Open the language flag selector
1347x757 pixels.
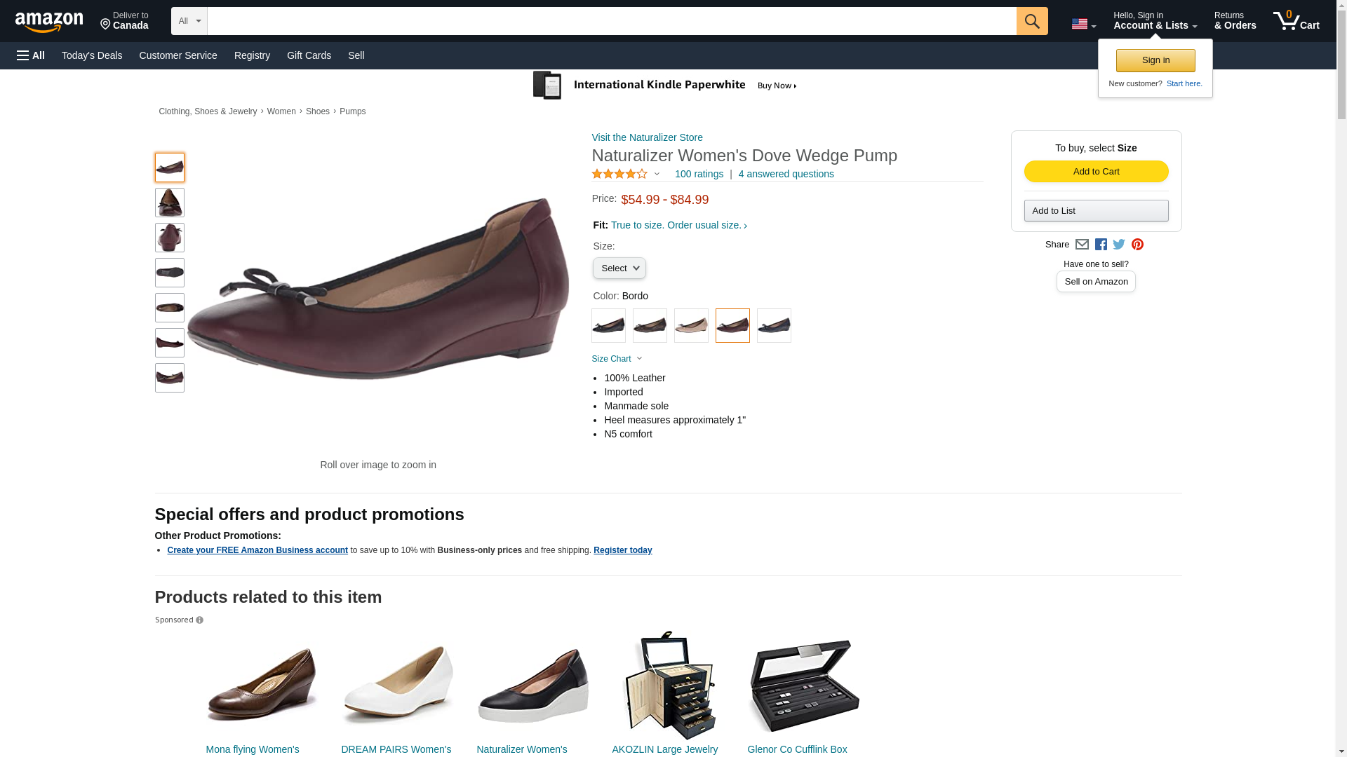pos(1083,25)
